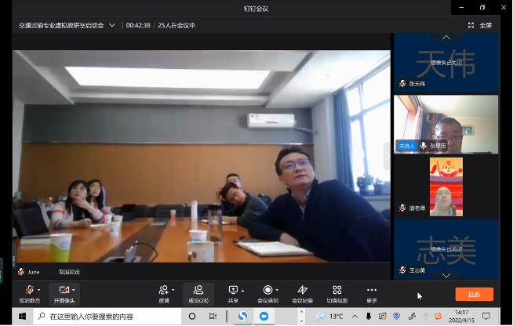Click microphone icon in system tray
This screenshot has width=513, height=326.
tap(369, 316)
